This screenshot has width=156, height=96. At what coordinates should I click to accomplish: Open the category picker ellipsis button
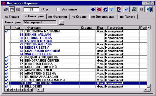click(x=61, y=22)
